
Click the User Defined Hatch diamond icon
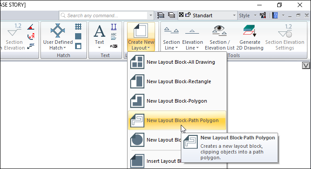(x=58, y=31)
